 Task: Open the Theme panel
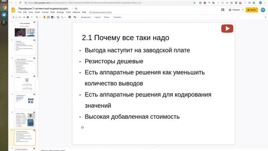click(107, 17)
